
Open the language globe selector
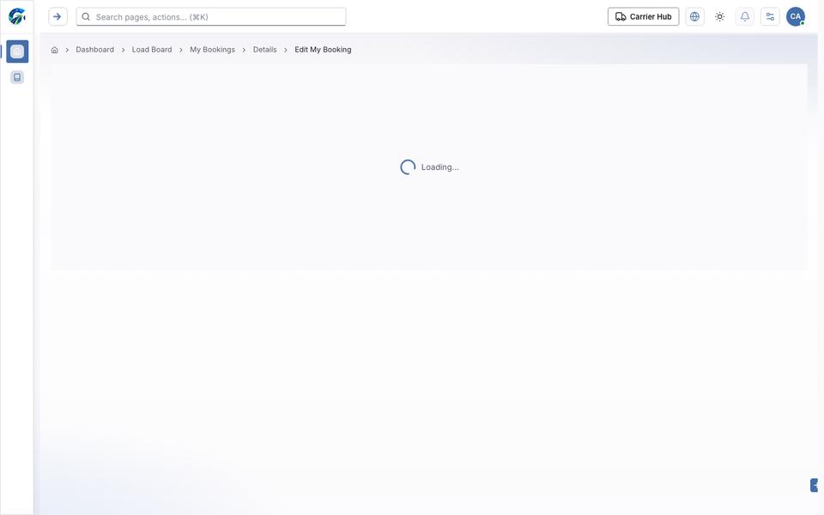(x=694, y=16)
